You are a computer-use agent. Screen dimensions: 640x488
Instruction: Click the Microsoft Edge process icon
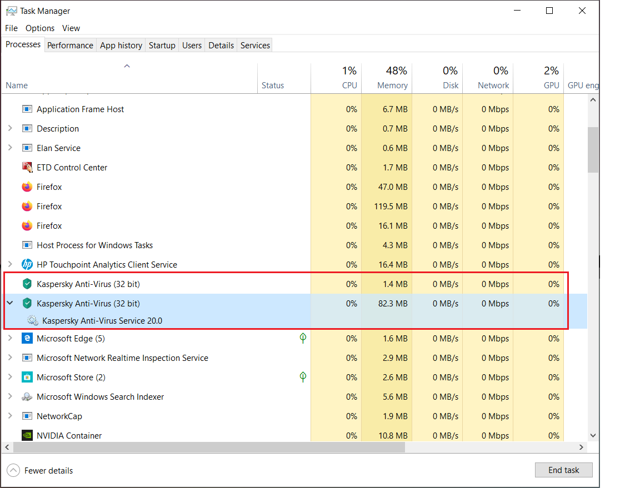pyautogui.click(x=27, y=339)
